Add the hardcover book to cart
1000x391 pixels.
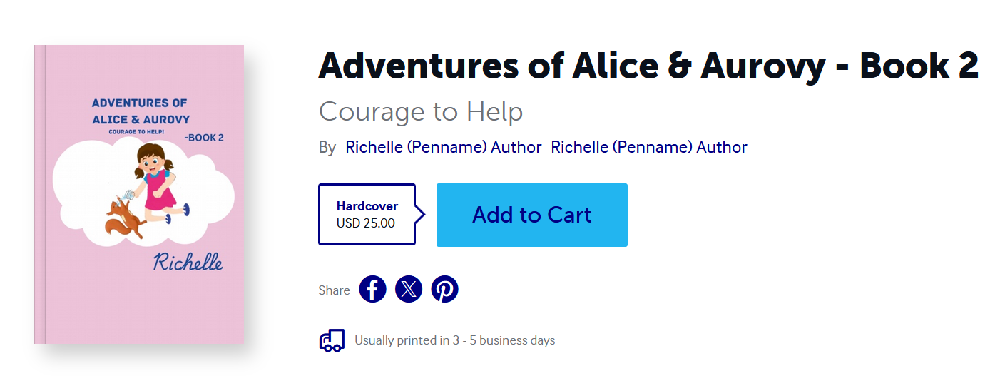pos(531,215)
